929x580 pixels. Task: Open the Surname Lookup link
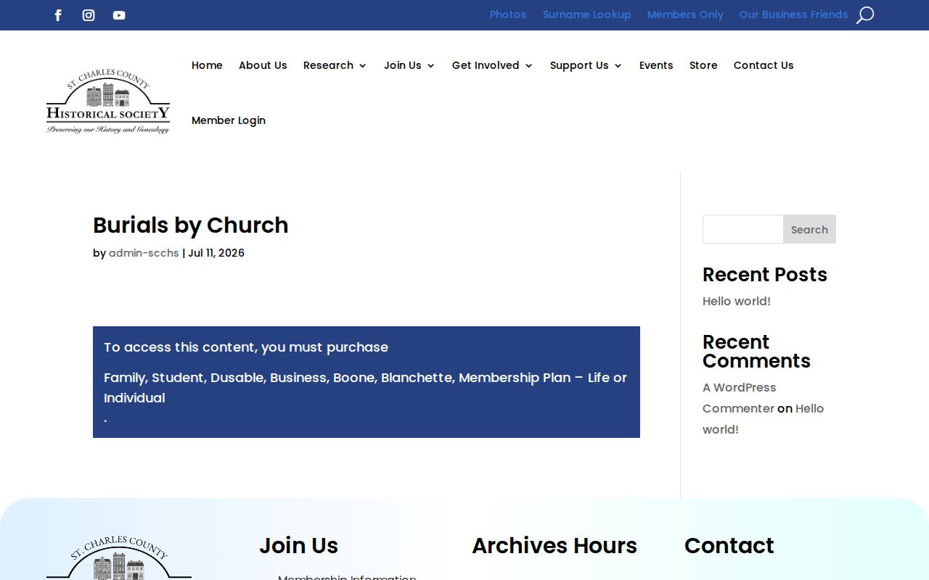(586, 14)
